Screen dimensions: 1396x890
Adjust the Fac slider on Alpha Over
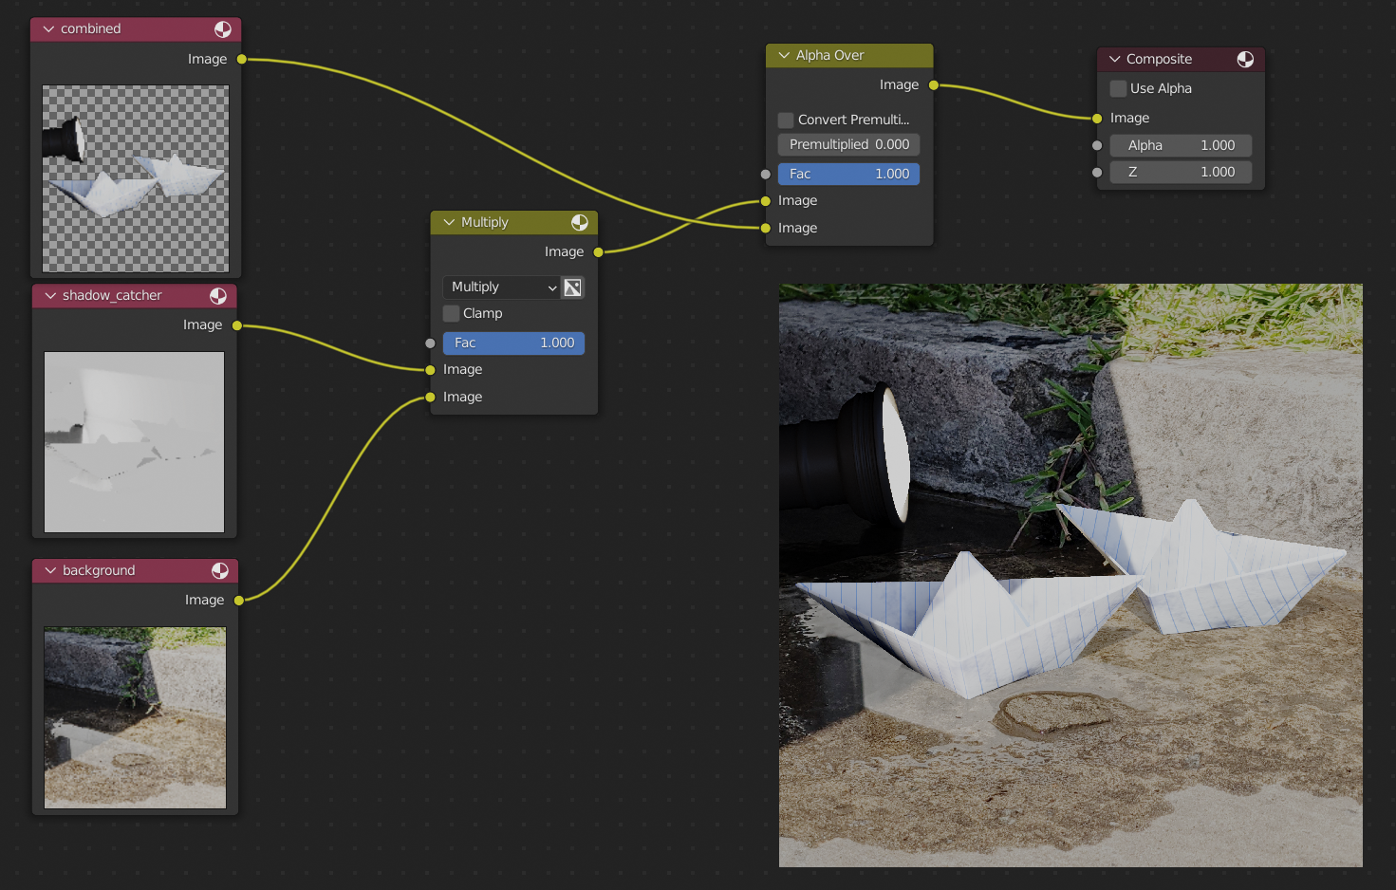pos(847,174)
